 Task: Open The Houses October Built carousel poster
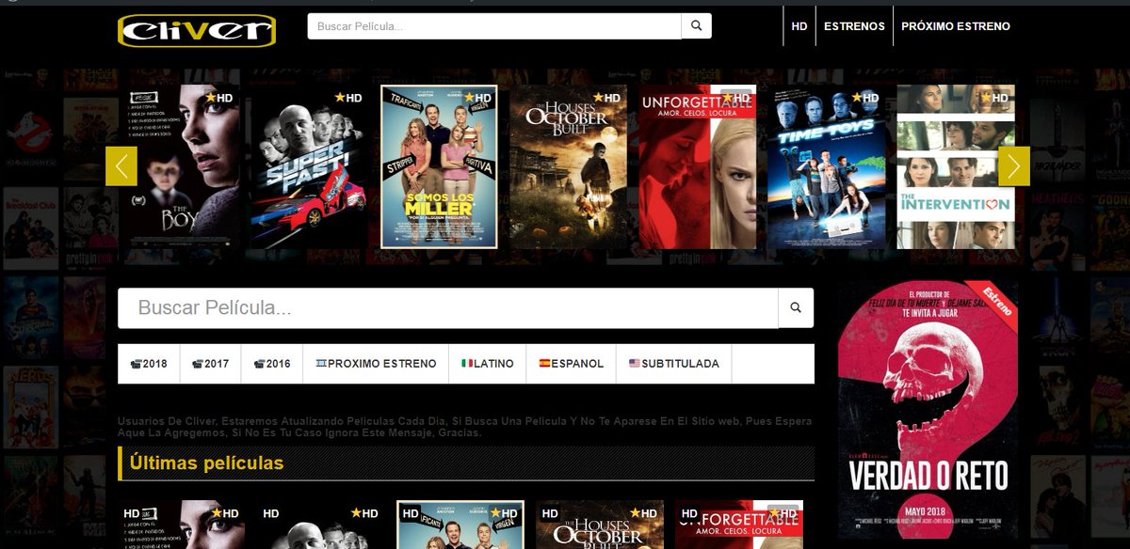point(568,166)
